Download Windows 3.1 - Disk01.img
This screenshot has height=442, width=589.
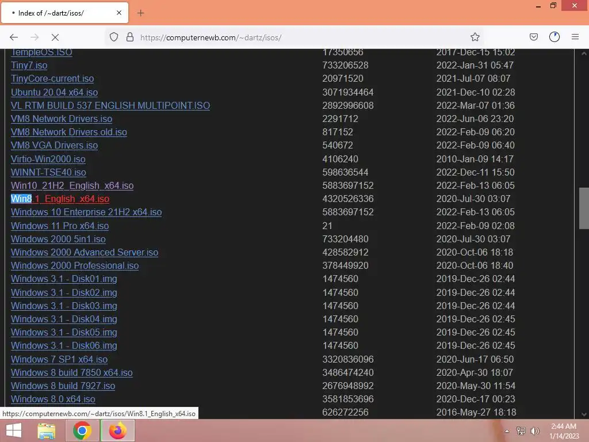(64, 279)
